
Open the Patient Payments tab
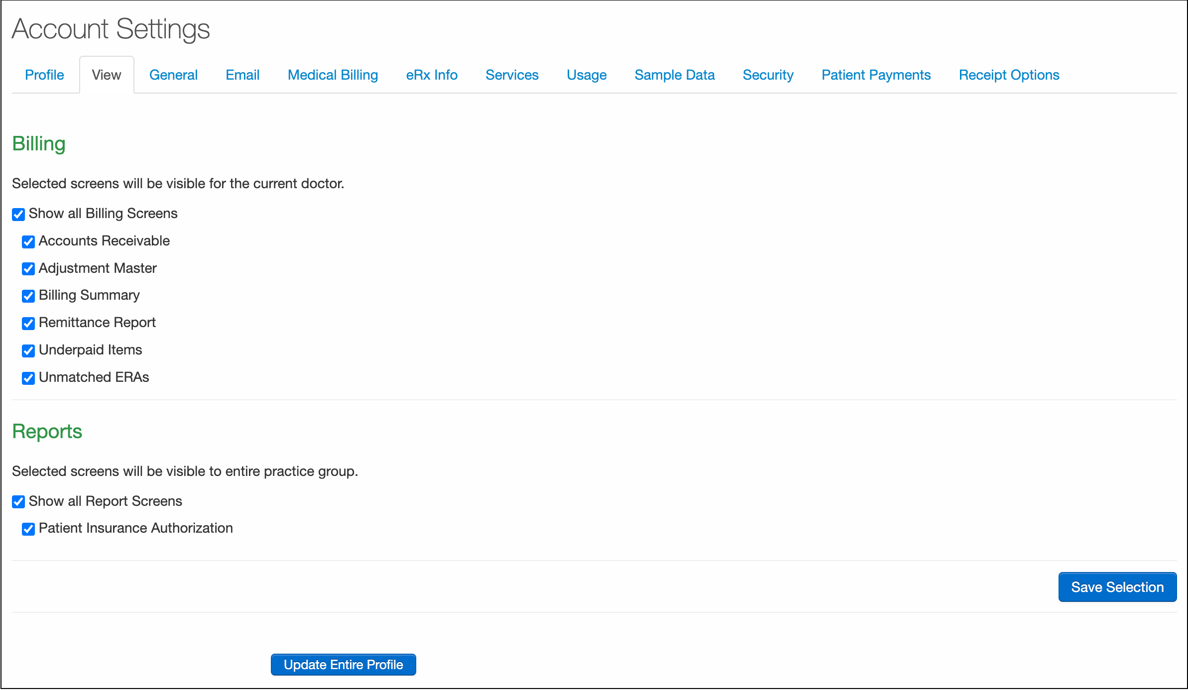point(876,75)
